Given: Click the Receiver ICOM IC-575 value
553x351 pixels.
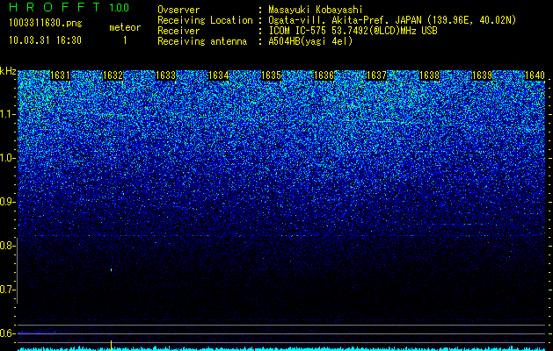Looking at the screenshot, I should click(353, 31).
